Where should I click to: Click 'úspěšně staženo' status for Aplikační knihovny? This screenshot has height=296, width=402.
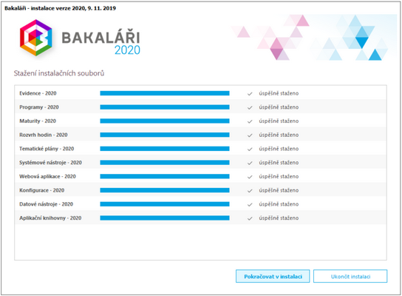pos(279,218)
